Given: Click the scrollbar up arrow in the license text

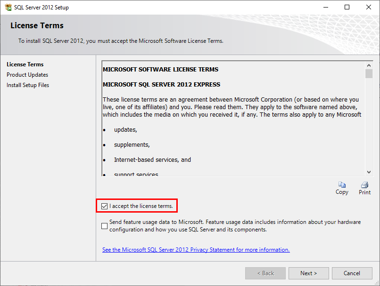Looking at the screenshot, I should point(369,65).
